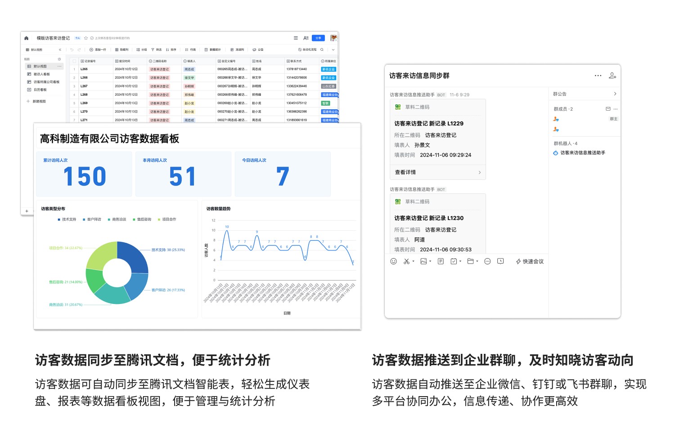Select the 访客来访信息推送助手 robot in 群机器人
The width and height of the screenshot is (675, 433).
click(x=580, y=153)
